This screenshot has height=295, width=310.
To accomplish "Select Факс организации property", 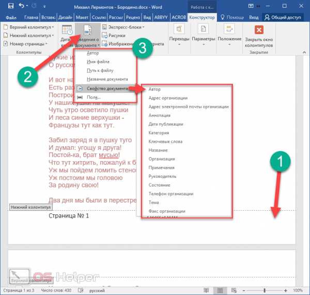I will coord(167,211).
